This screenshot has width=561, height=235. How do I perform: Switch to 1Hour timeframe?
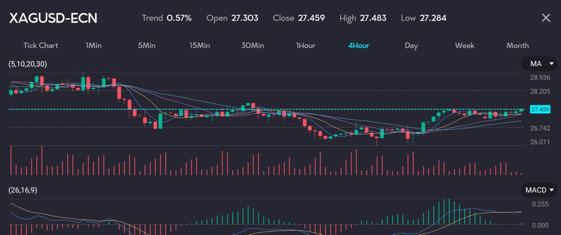305,46
